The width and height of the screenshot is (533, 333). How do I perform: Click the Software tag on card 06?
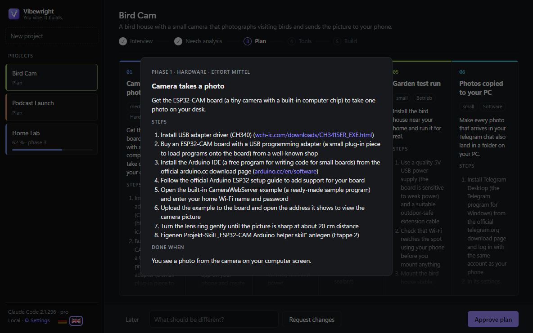point(492,107)
